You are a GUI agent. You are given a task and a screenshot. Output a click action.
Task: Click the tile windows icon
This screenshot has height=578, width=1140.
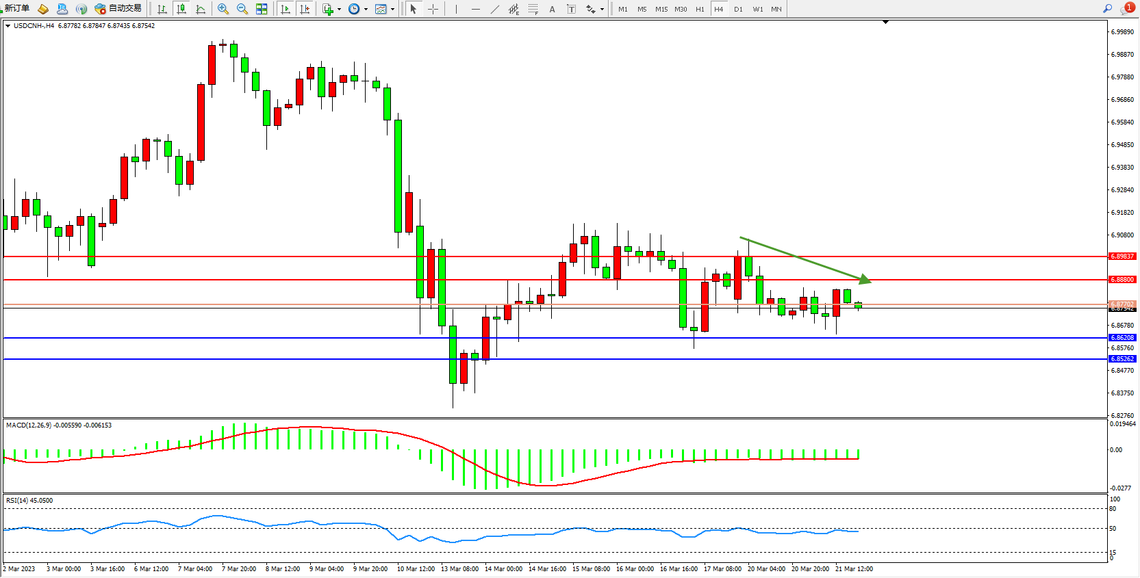[x=262, y=9]
